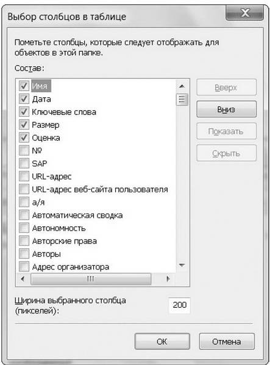Click the horizontal scrollbar left arrow
Viewport: 270px width, 365px height.
[x=23, y=279]
